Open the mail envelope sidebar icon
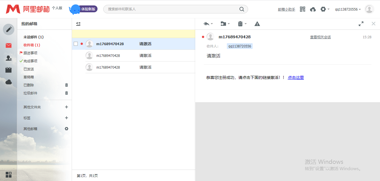 pos(9,45)
